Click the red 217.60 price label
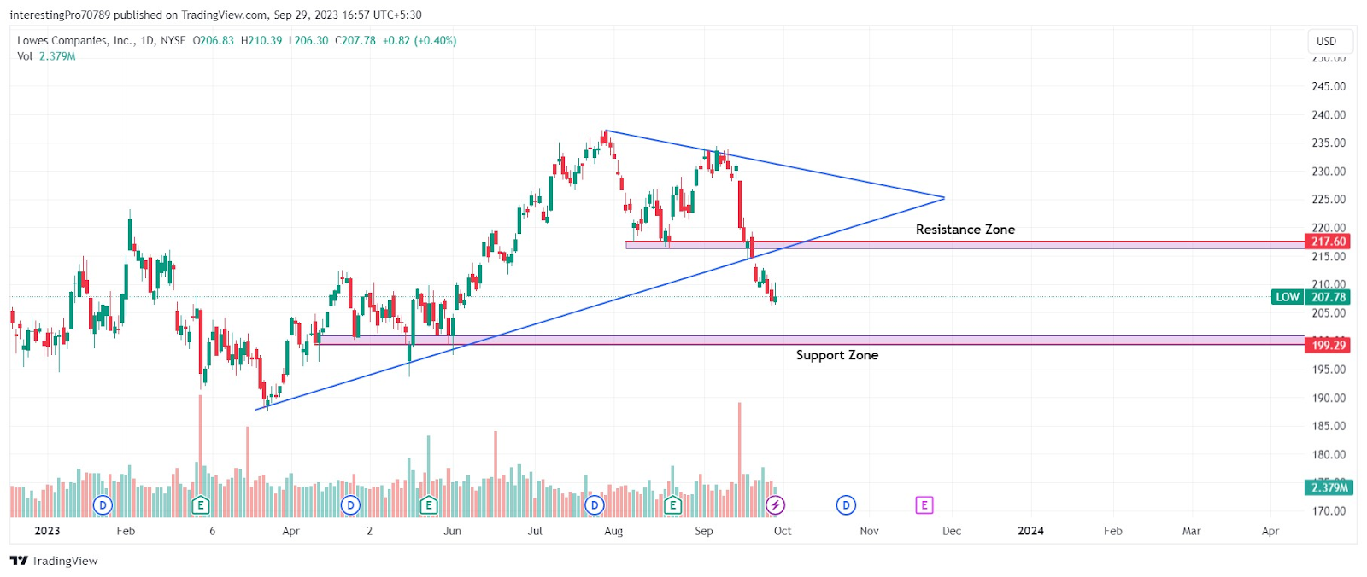This screenshot has width=1367, height=577. [1329, 242]
